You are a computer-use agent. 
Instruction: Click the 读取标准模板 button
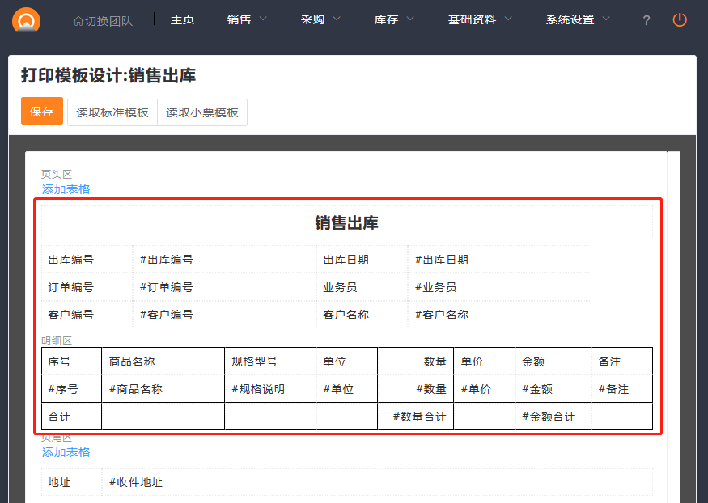click(112, 112)
